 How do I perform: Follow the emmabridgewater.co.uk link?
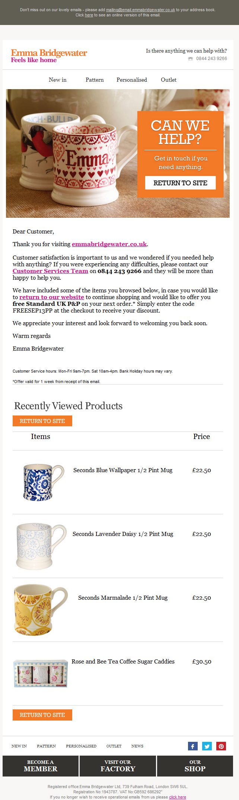click(109, 244)
